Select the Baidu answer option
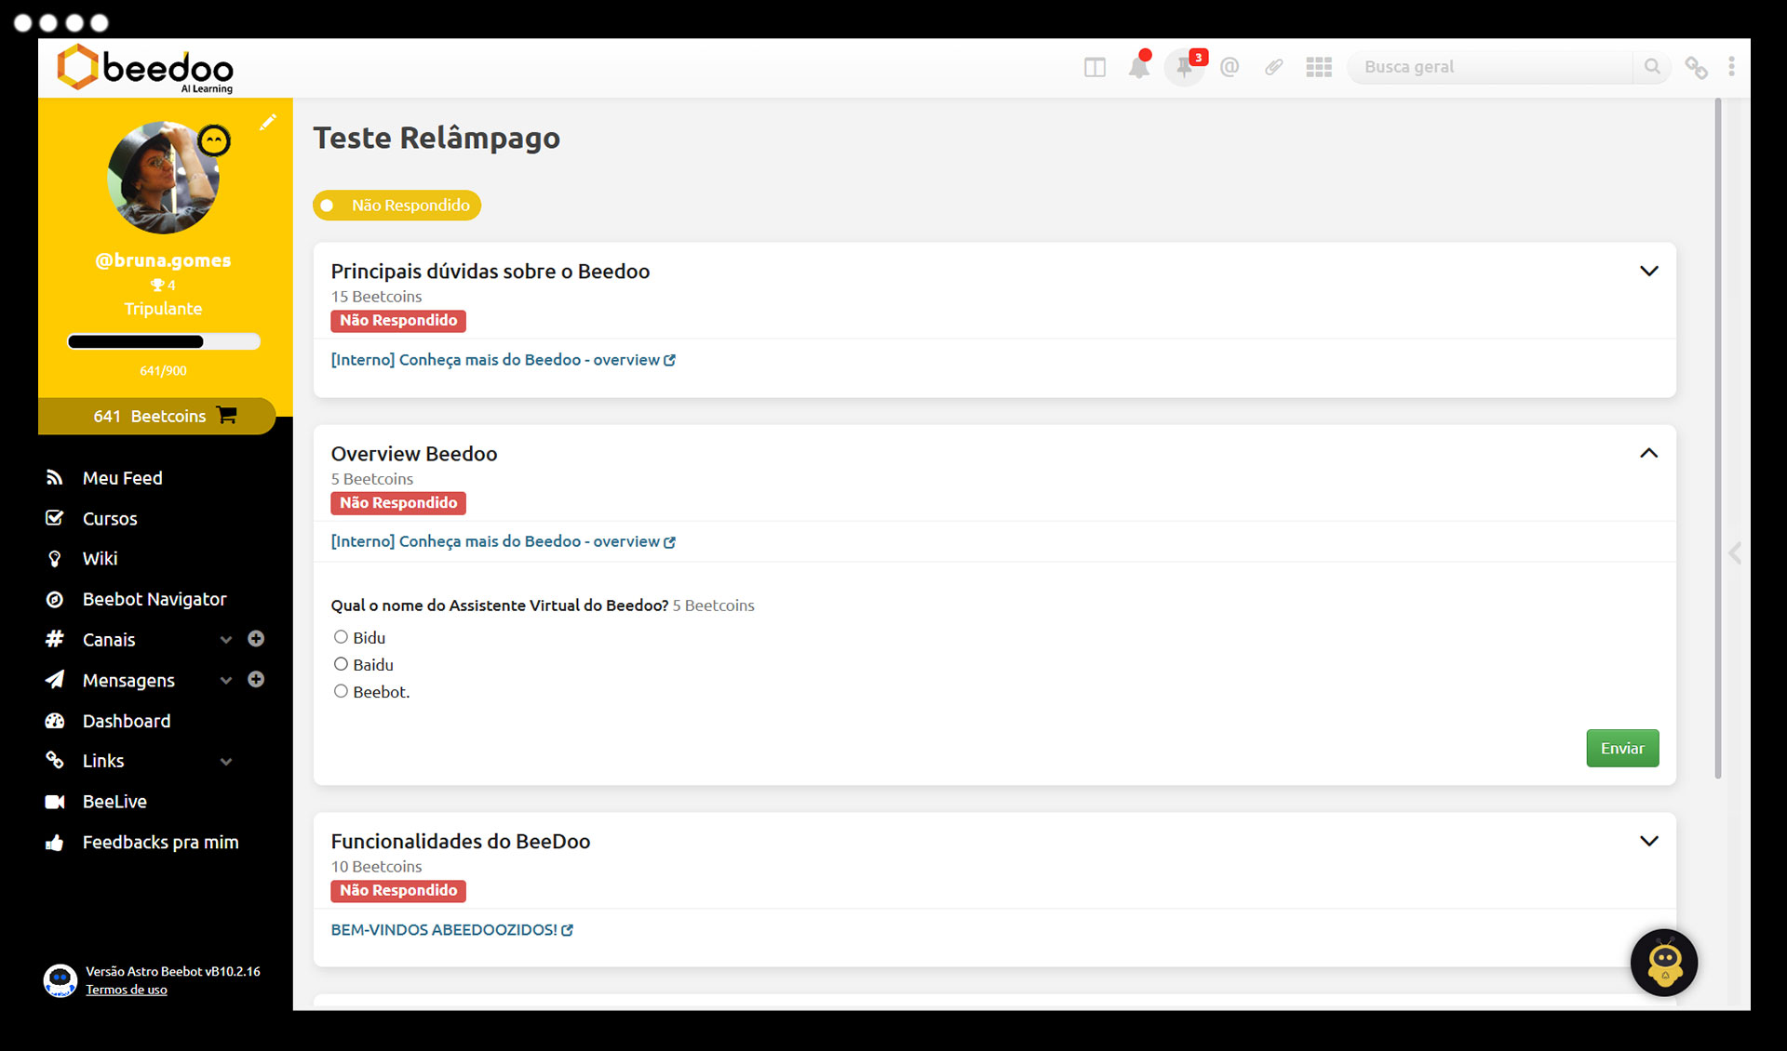Image resolution: width=1787 pixels, height=1051 pixels. tap(342, 664)
